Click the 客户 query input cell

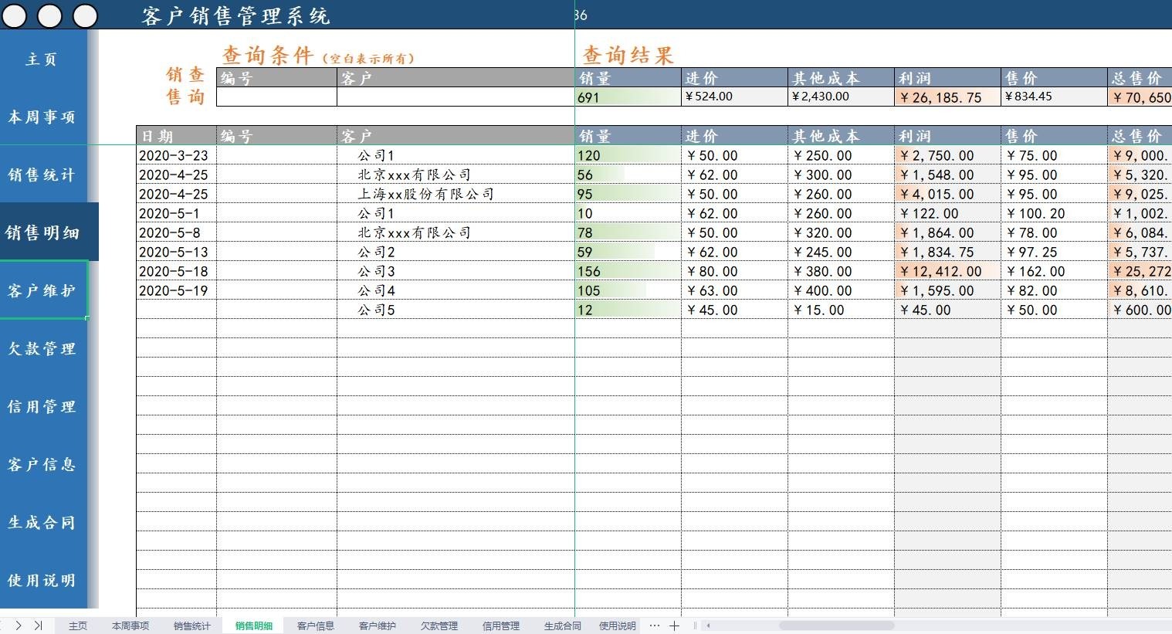pos(456,97)
